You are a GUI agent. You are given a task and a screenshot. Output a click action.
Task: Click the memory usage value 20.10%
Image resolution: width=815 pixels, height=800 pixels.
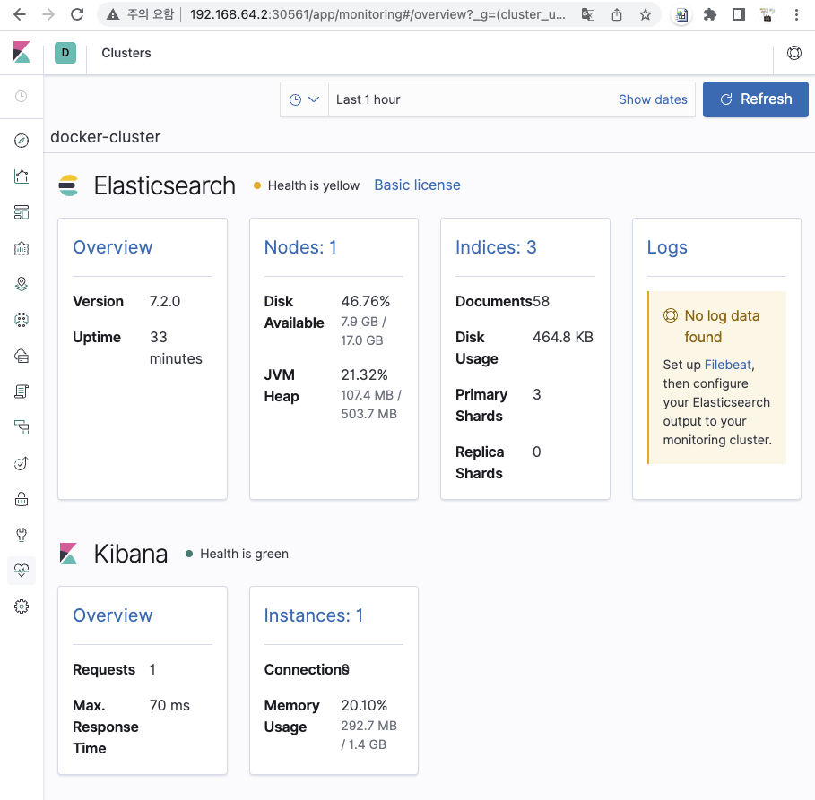pos(364,705)
